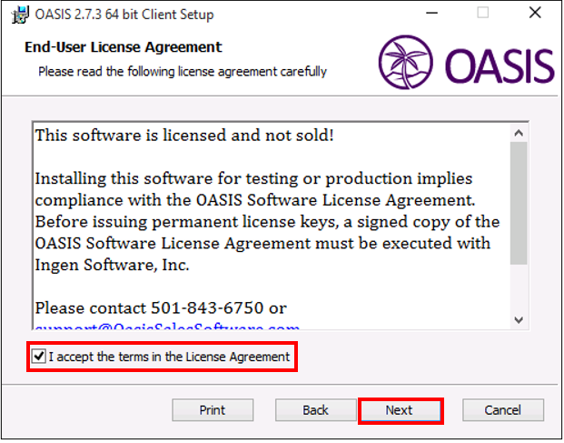
Task: Click Next to continue installation
Action: 401,410
